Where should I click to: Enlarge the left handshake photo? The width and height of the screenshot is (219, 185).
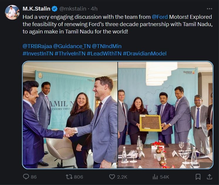click(x=70, y=115)
